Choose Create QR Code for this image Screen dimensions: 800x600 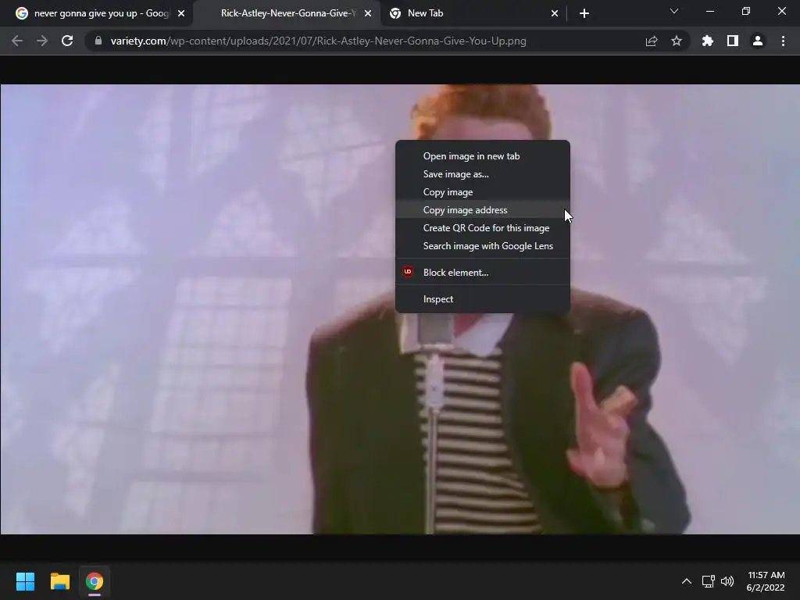pos(483,227)
